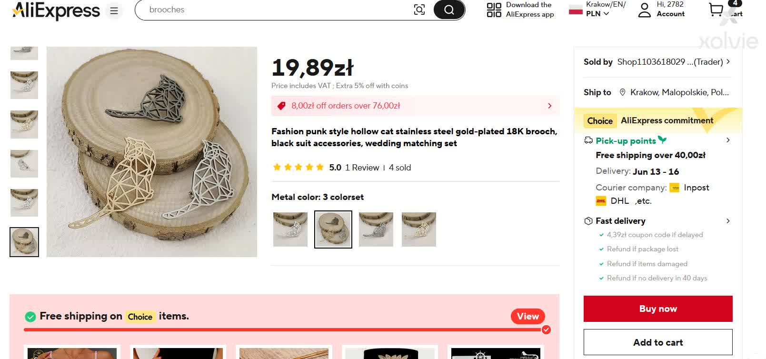Open the seller Shop1103618029 page
This screenshot has height=359, width=766.
point(670,62)
